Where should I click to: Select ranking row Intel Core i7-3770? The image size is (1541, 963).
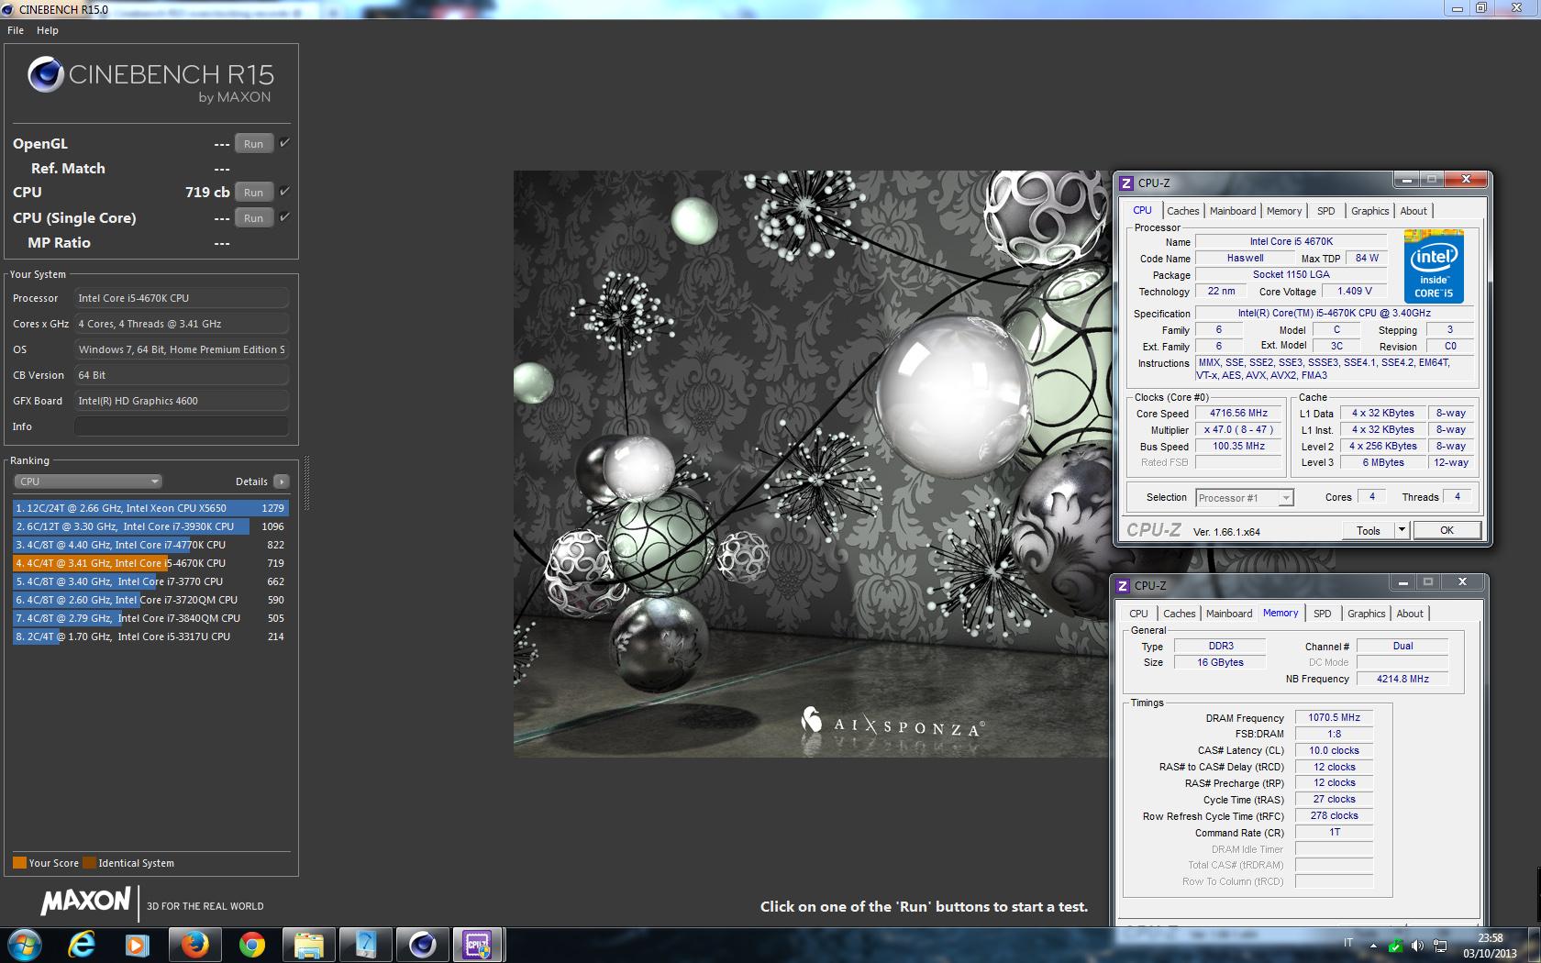coord(150,581)
